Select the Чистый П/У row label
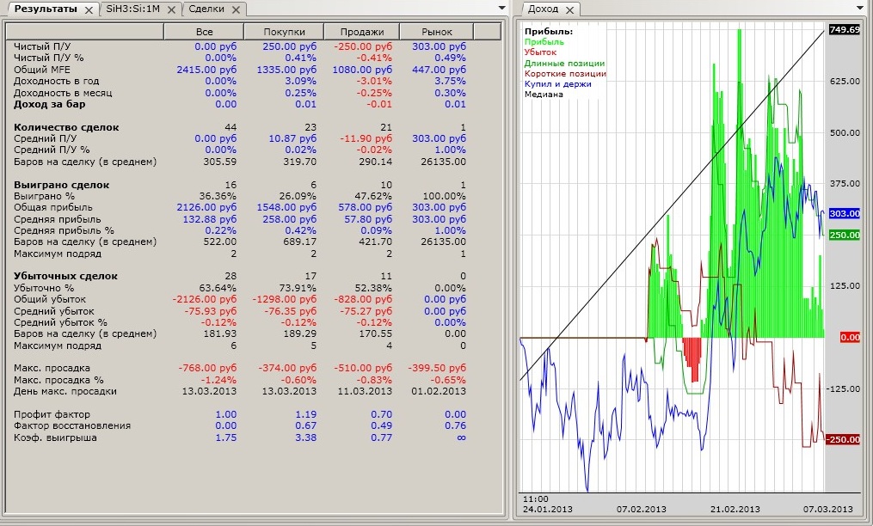 (42, 46)
